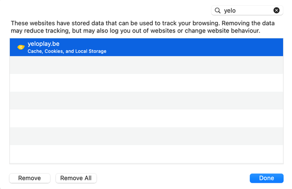Close the dialog with Done

tap(267, 178)
